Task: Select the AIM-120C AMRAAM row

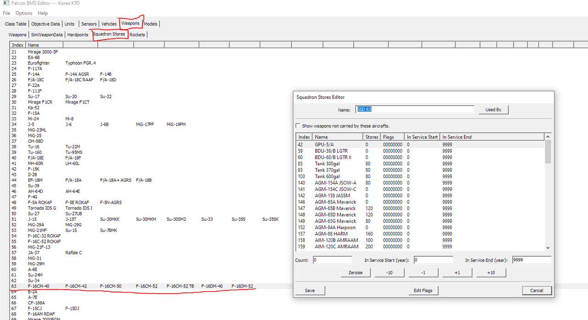Action: coord(420,247)
